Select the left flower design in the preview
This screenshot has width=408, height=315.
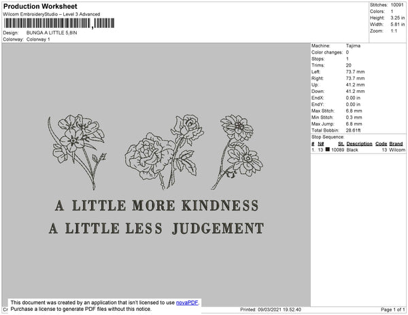(78, 151)
